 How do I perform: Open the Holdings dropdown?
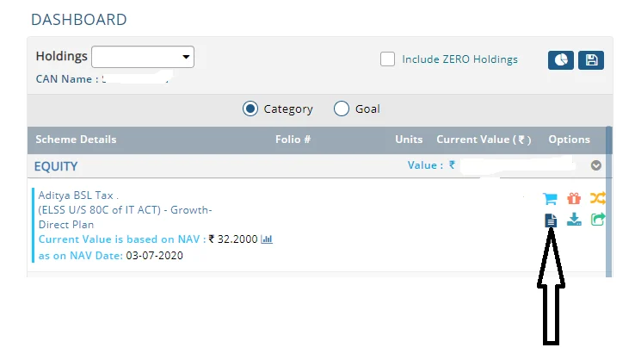(x=143, y=57)
